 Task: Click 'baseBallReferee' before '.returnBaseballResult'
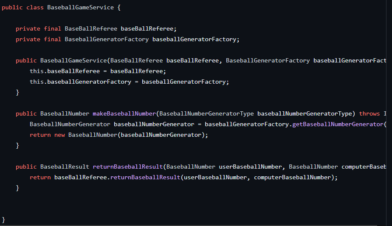(x=81, y=178)
